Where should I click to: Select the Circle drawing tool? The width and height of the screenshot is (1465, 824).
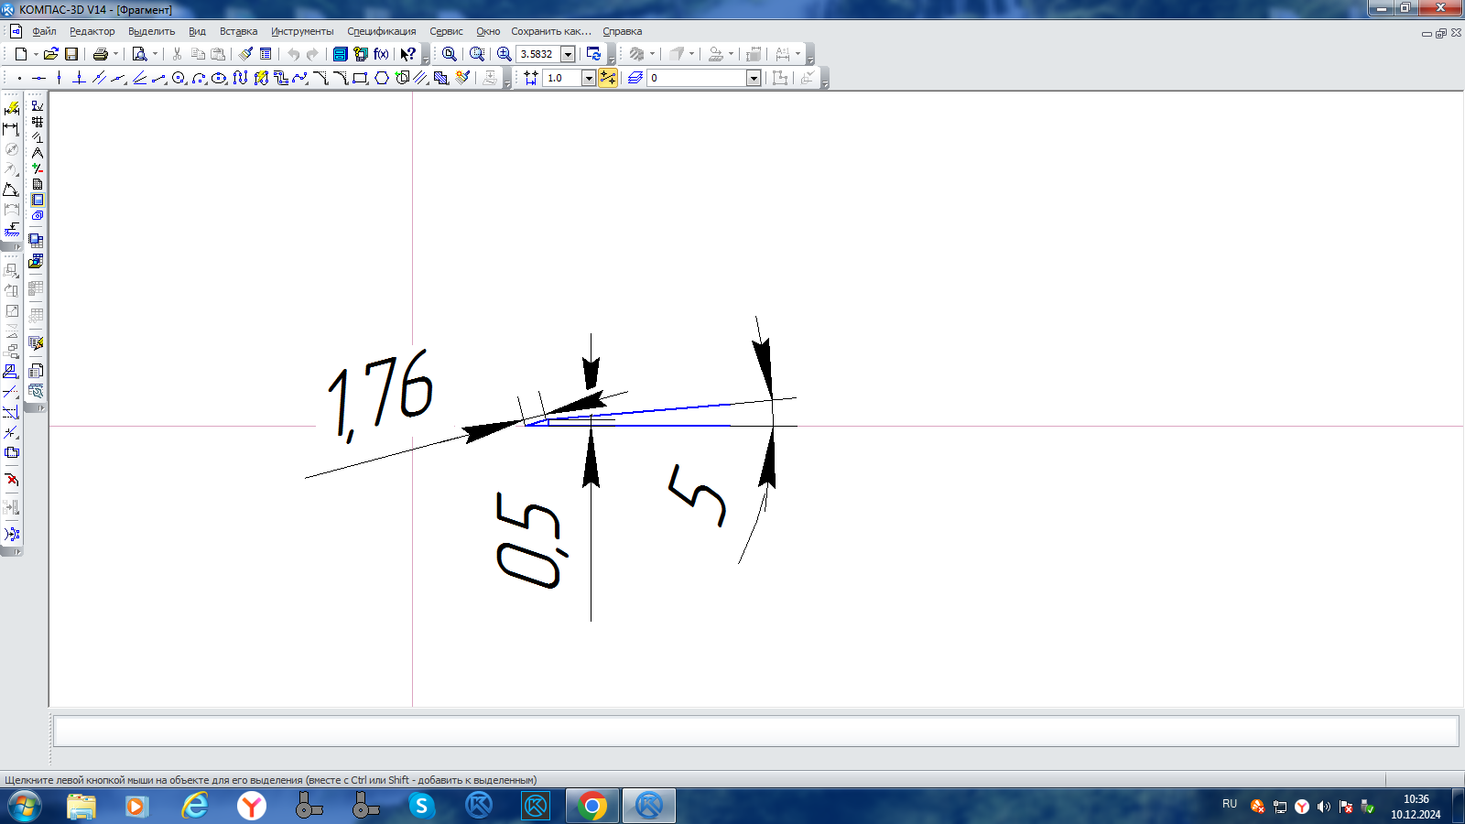click(x=179, y=79)
